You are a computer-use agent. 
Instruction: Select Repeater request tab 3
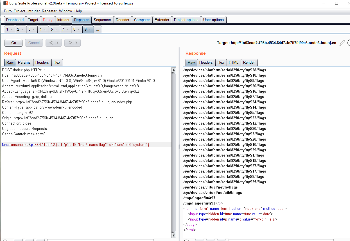[29, 29]
